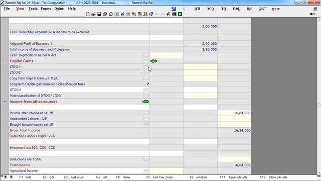The width and height of the screenshot is (321, 181).
Task: Click the F2 Edit shortcut in status bar
Action: (x=49, y=177)
